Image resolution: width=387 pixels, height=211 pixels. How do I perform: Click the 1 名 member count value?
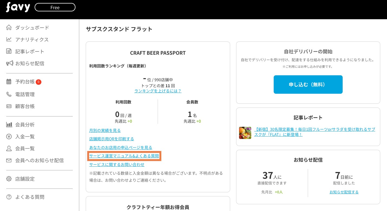192,115
